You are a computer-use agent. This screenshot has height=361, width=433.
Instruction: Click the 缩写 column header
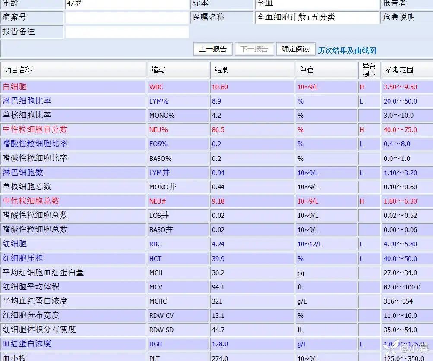pyautogui.click(x=178, y=70)
